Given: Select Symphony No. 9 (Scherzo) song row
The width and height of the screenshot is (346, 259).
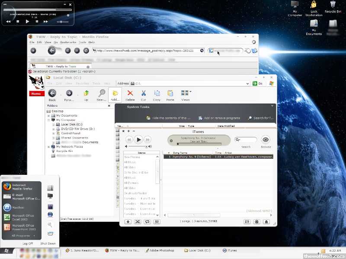Looking at the screenshot, I should tap(218, 157).
